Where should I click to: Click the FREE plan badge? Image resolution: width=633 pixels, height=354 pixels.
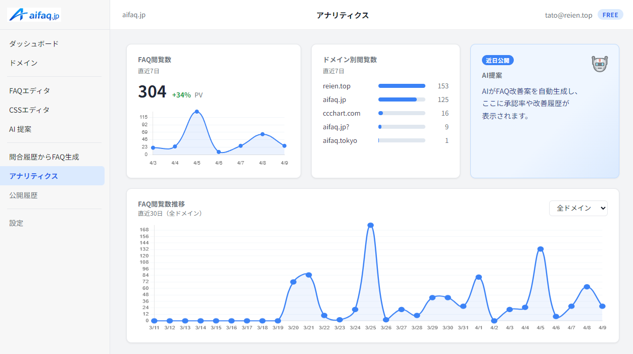pos(610,15)
